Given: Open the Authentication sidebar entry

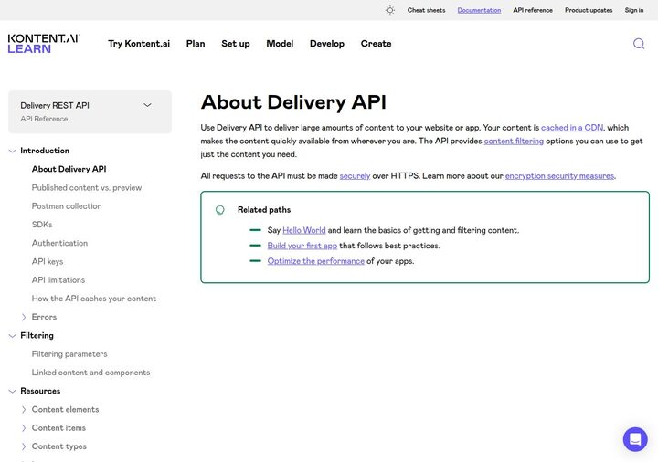Looking at the screenshot, I should (x=59, y=243).
